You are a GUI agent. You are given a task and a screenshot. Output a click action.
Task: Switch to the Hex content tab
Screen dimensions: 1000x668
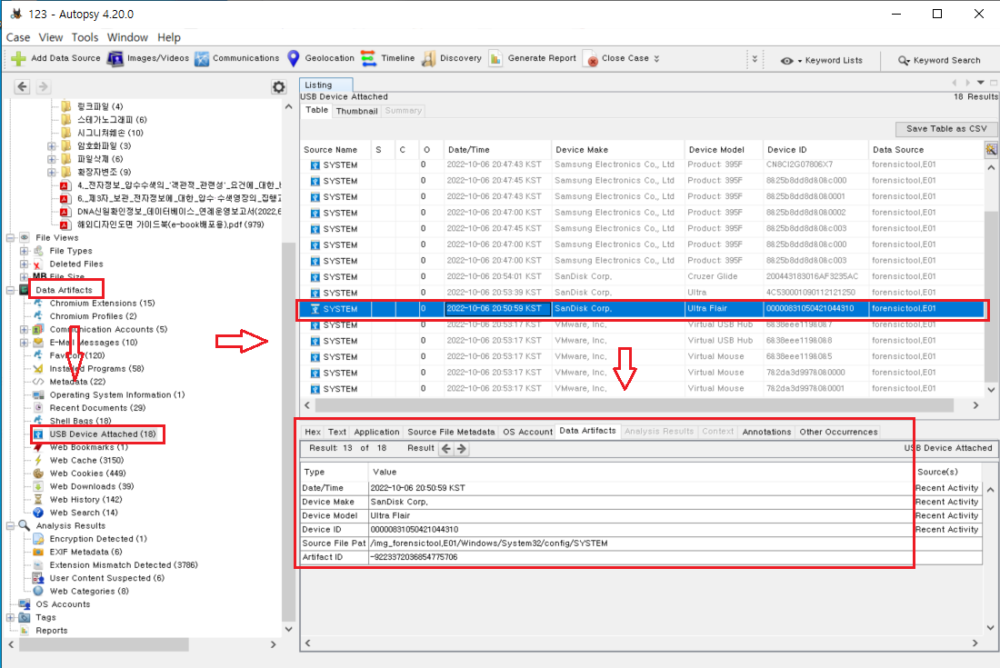313,432
